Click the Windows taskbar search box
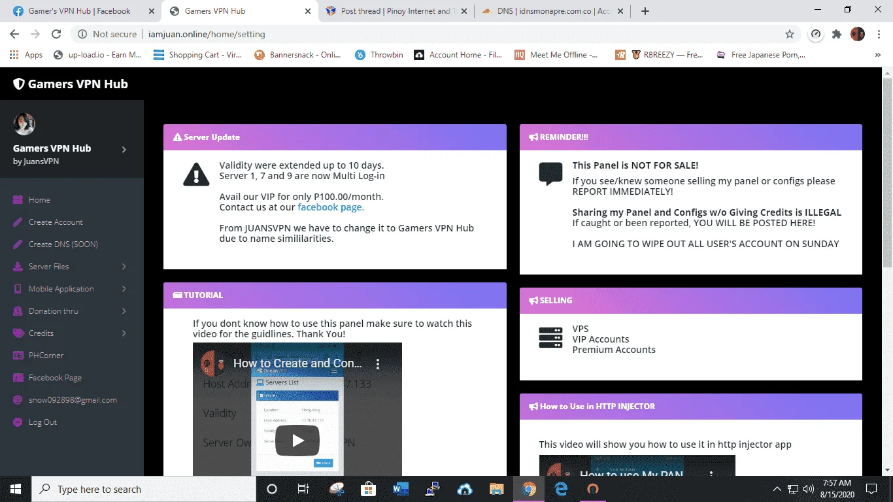893x502 pixels. (144, 489)
